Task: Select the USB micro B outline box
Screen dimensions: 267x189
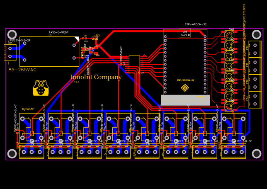Action: pyautogui.click(x=184, y=33)
